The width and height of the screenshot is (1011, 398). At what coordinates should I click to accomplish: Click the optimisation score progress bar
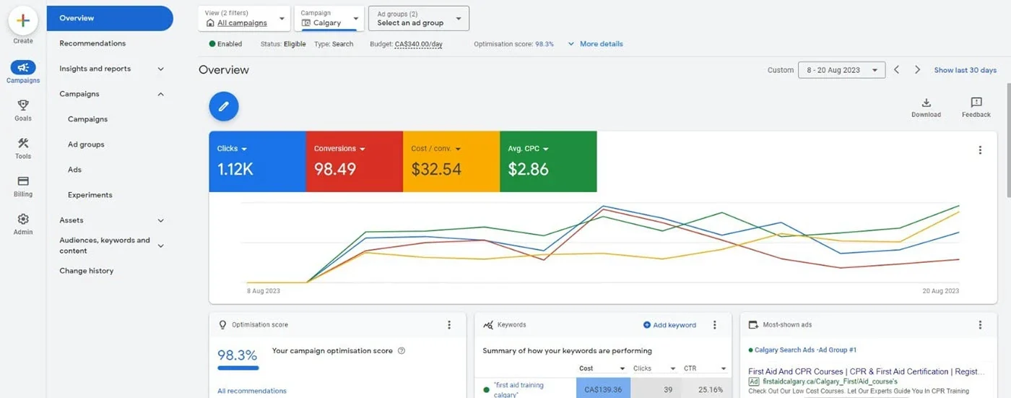click(x=238, y=368)
